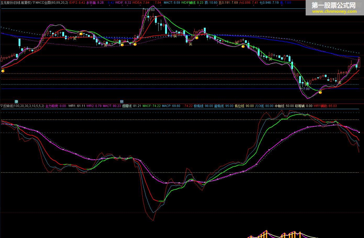The width and height of the screenshot is (364, 238).
Task: Select the MACT: 8.59 label
Action: [x=172, y=2]
